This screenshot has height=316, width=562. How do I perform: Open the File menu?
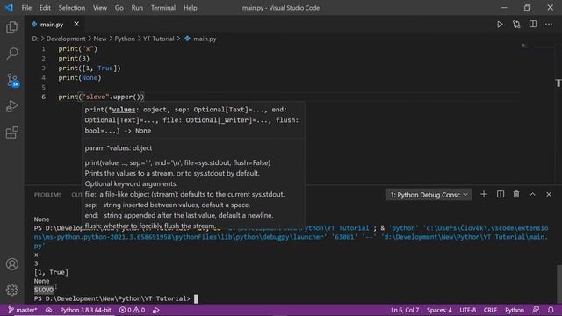(26, 8)
